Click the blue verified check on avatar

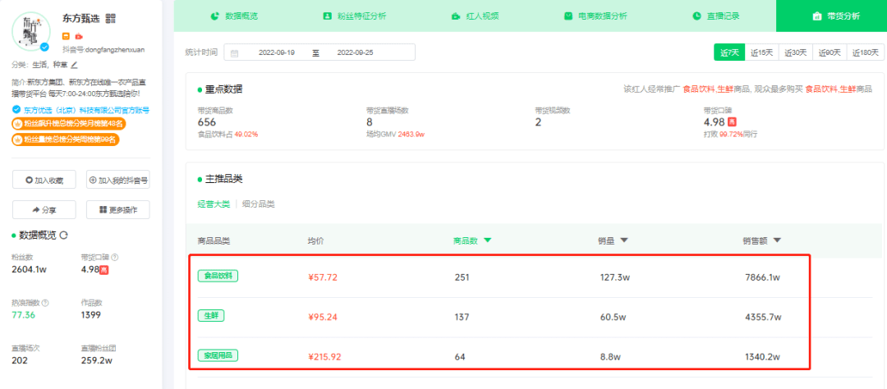pos(44,47)
